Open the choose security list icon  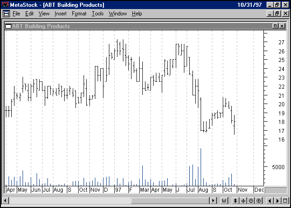click(285, 201)
